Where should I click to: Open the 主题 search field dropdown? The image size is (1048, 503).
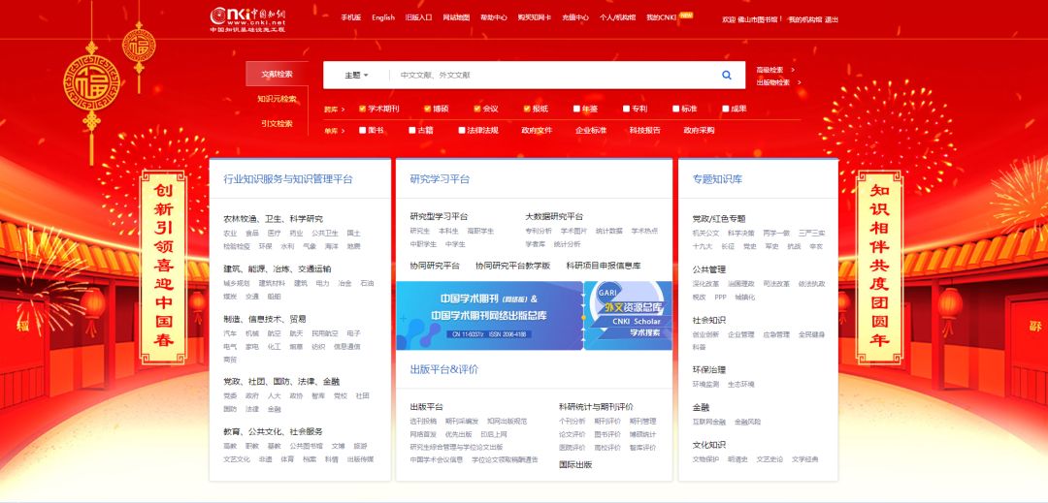click(356, 76)
